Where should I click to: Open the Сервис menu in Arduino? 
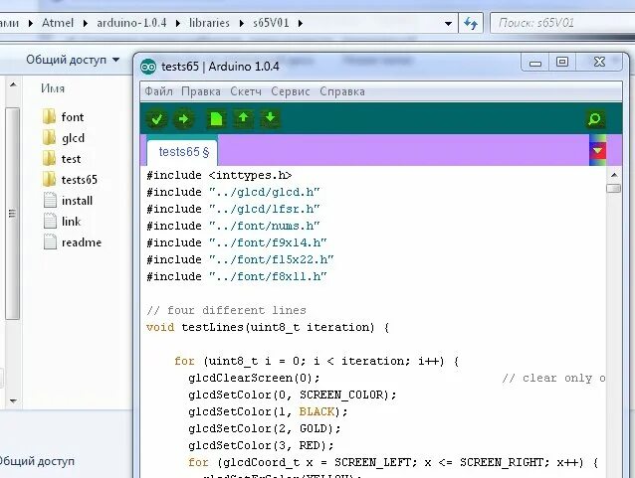coord(291,91)
